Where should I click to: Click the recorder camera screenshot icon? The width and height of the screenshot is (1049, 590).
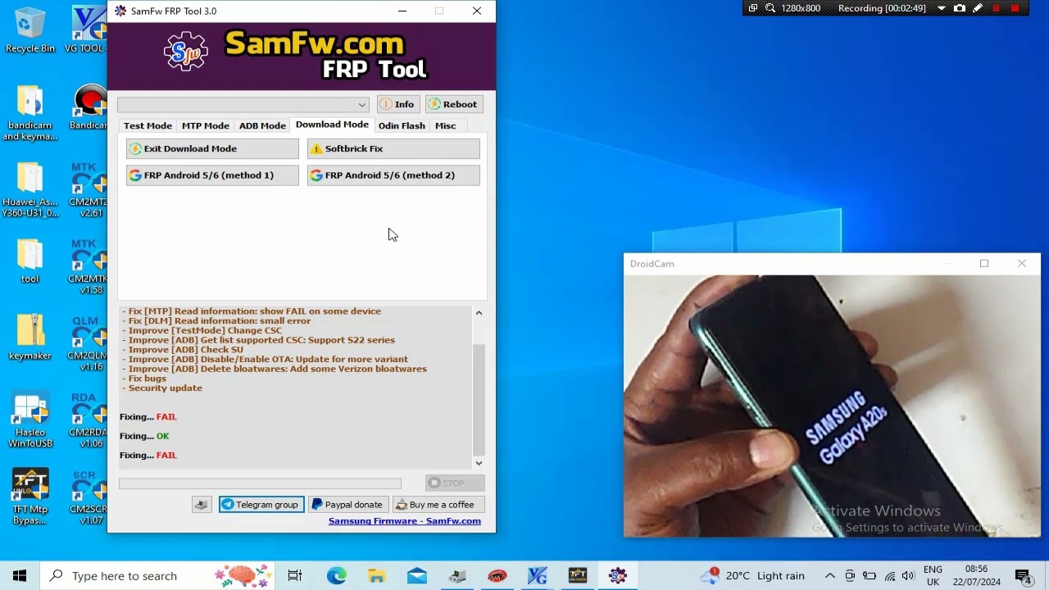(x=960, y=8)
